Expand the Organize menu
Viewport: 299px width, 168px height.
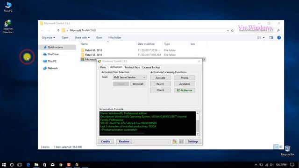pyautogui.click(x=49, y=38)
